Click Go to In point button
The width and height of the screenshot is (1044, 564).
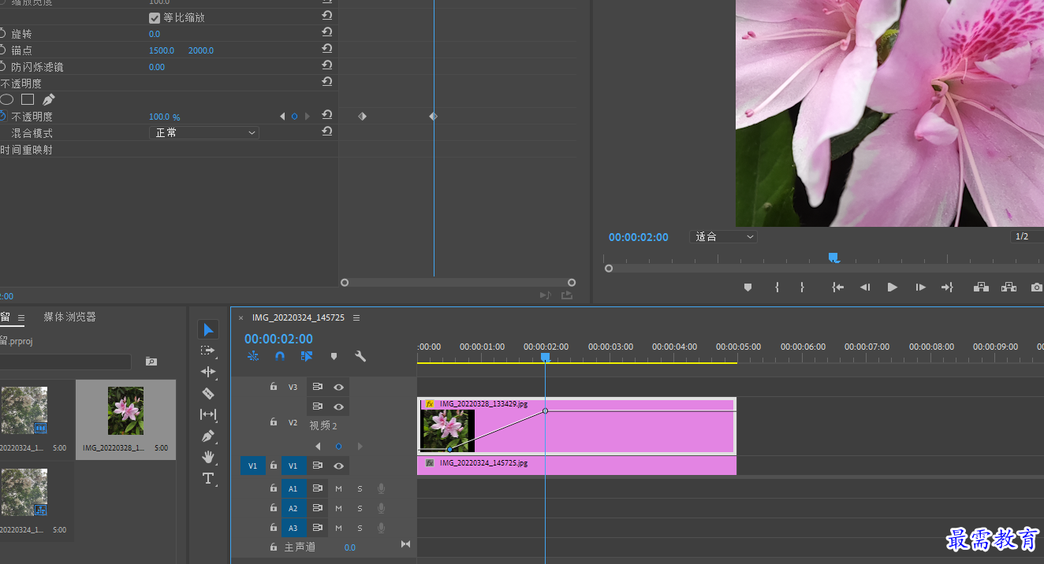click(838, 288)
